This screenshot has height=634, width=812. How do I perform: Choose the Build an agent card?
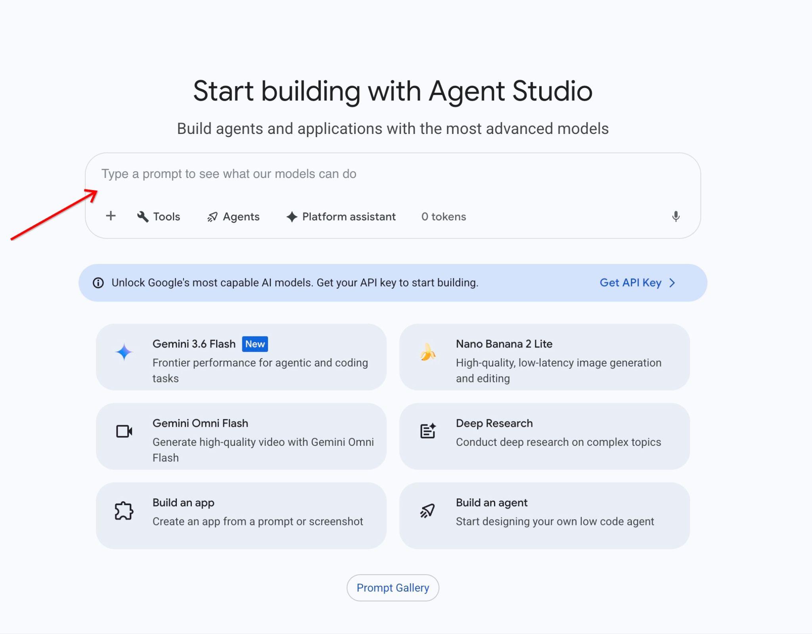point(545,516)
